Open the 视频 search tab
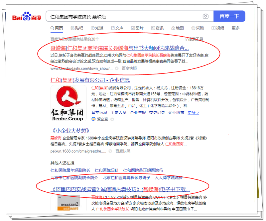The width and height of the screenshot is (266, 221). coord(217,28)
